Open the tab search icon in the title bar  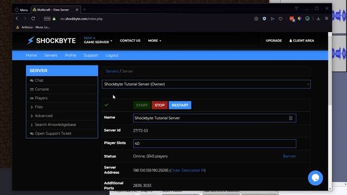pyautogui.click(x=297, y=9)
